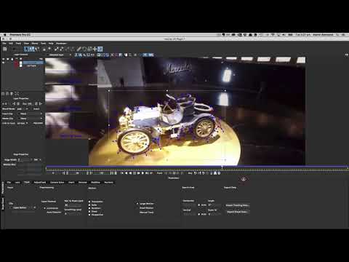Open the Link to track dropdown
The height and width of the screenshot is (262, 349).
click(x=23, y=123)
